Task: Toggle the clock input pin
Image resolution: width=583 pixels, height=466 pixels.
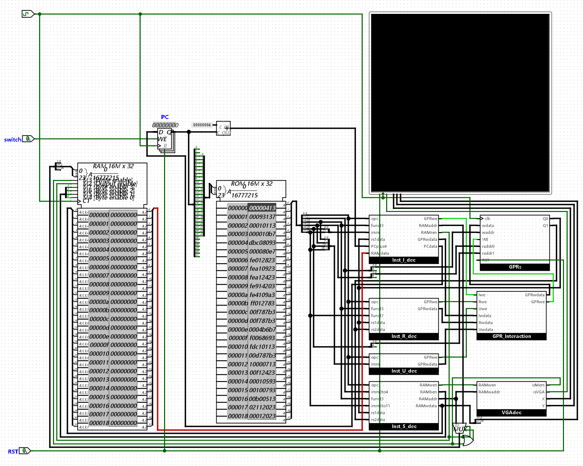Action: [x=28, y=14]
